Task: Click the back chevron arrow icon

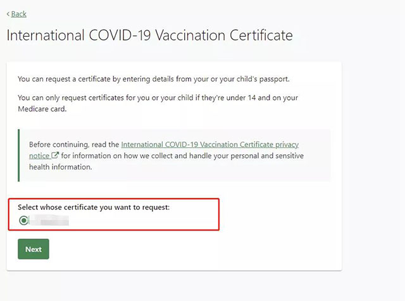Action: [x=8, y=14]
